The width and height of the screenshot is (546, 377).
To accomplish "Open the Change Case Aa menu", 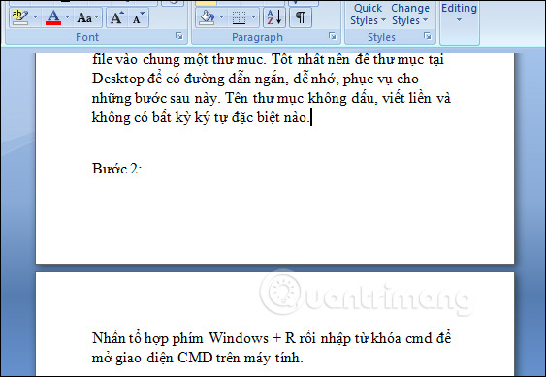I will [x=87, y=17].
